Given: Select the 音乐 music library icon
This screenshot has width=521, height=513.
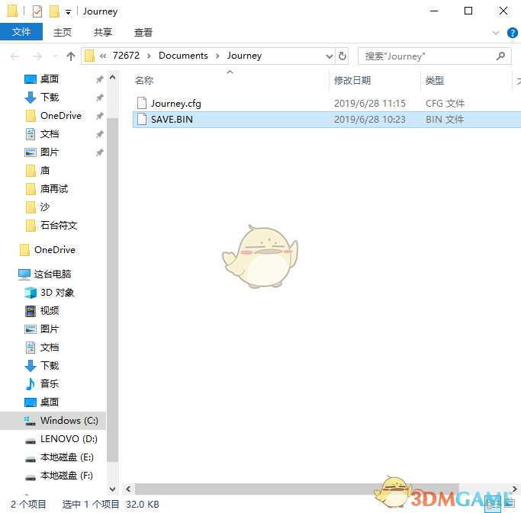Looking at the screenshot, I should [x=31, y=383].
